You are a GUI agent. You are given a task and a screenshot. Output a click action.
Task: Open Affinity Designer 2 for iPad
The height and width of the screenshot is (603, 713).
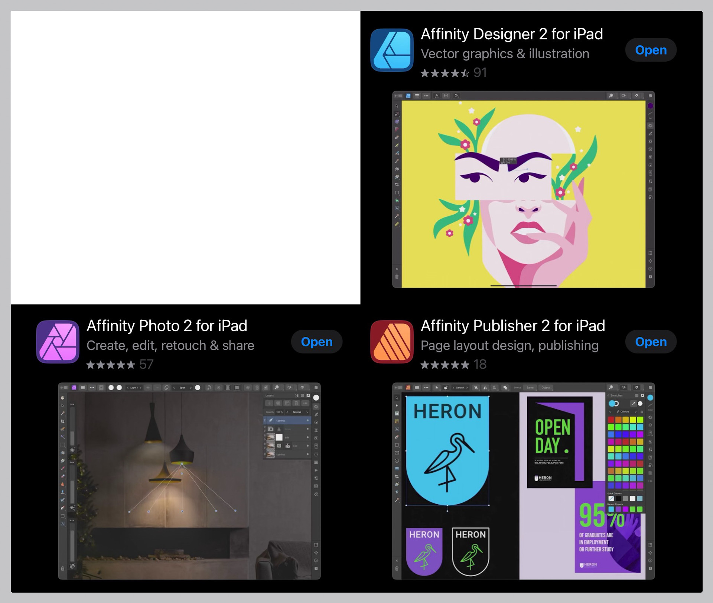[x=651, y=50]
